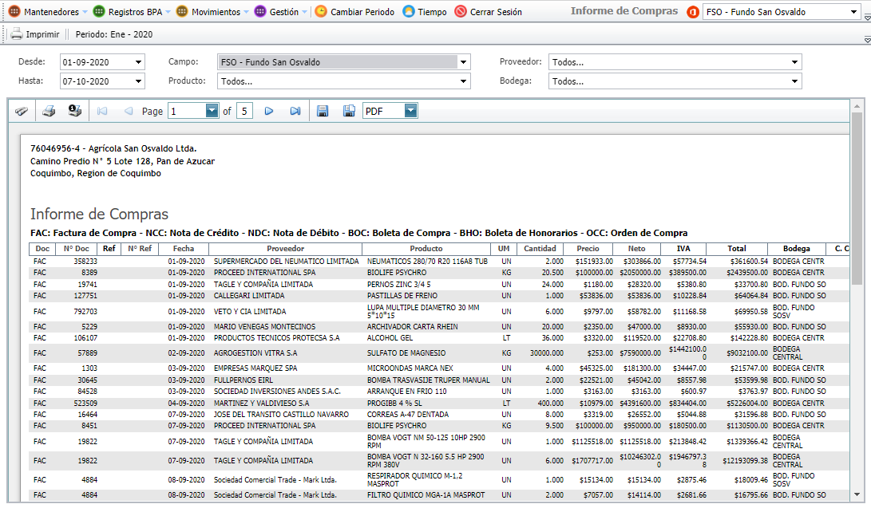Go to next report page
The width and height of the screenshot is (871, 508).
coord(269,111)
